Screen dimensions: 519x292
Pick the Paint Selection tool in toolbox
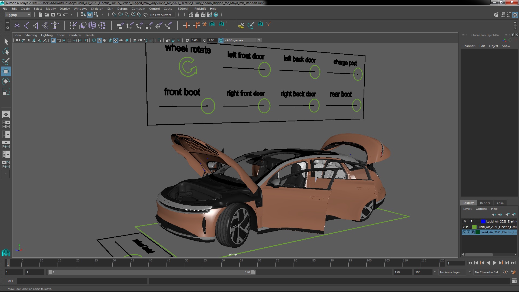(x=6, y=61)
